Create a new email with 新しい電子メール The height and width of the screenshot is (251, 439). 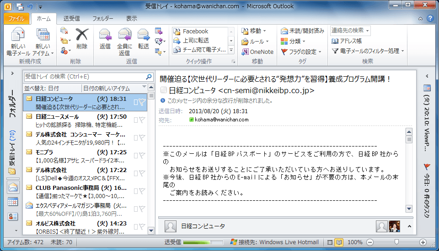click(18, 42)
